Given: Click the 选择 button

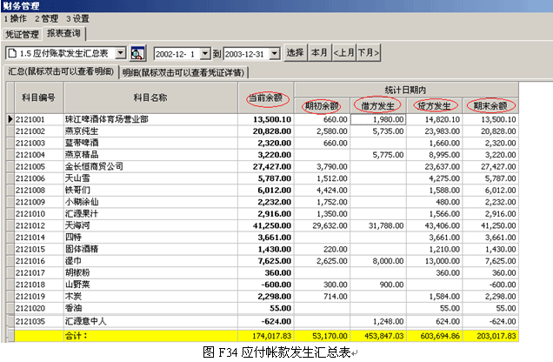Looking at the screenshot, I should click(296, 54).
